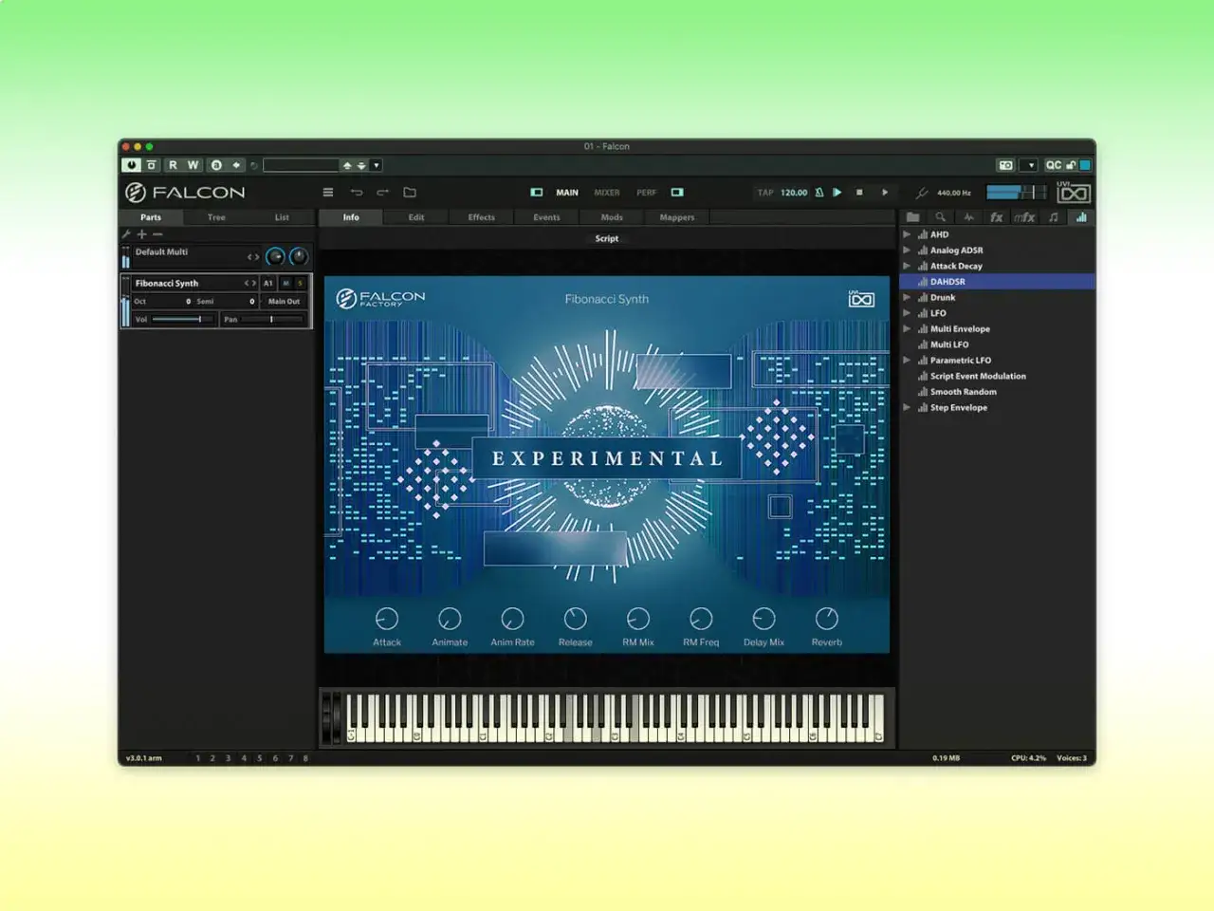Remove part with minus icon

(x=157, y=234)
